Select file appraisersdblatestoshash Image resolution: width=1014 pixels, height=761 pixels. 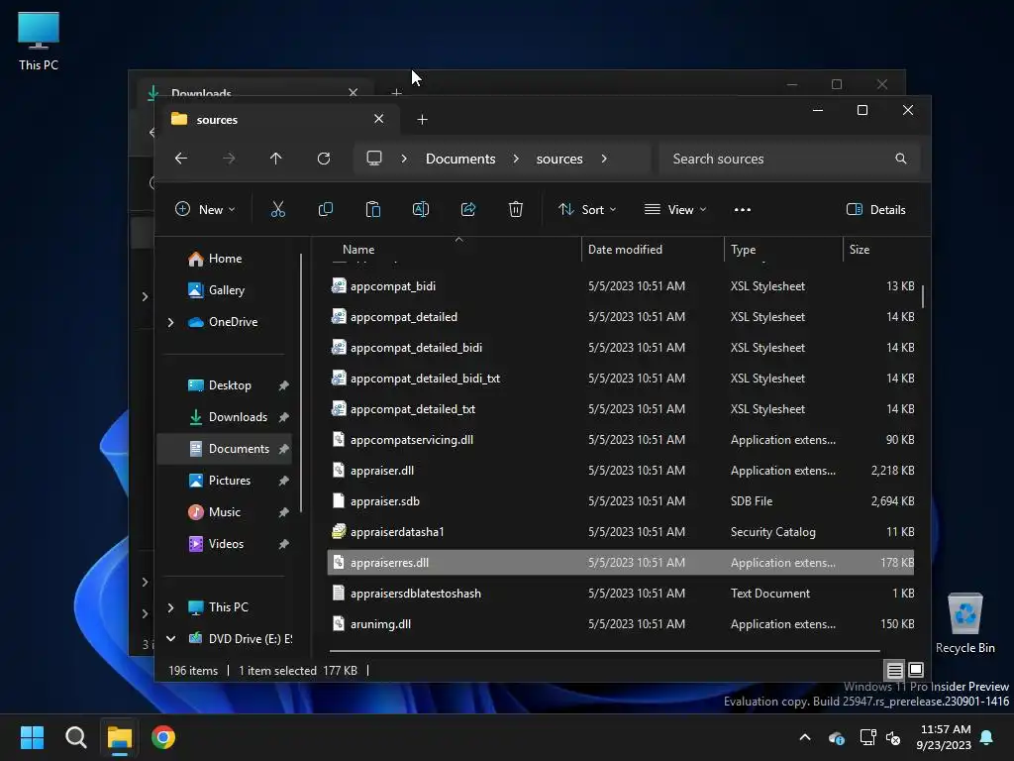point(621,594)
